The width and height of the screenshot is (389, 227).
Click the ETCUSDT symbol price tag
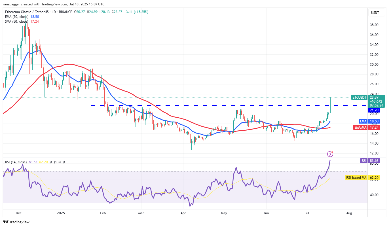point(359,97)
